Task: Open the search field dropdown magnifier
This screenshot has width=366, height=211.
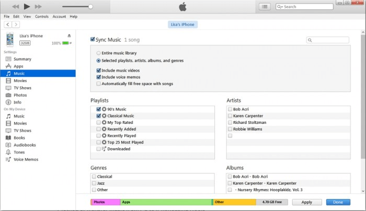Action: click(280, 7)
